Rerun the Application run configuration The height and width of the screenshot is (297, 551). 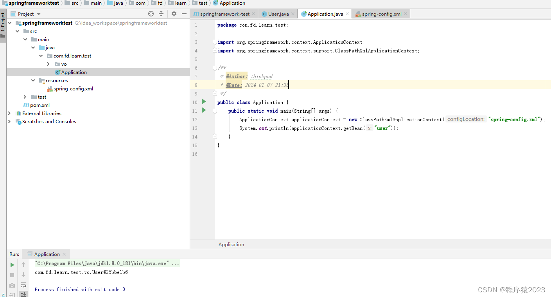pos(12,265)
